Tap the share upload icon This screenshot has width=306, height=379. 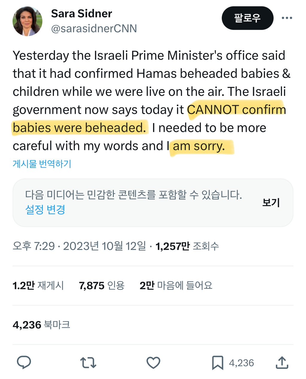(x=282, y=363)
